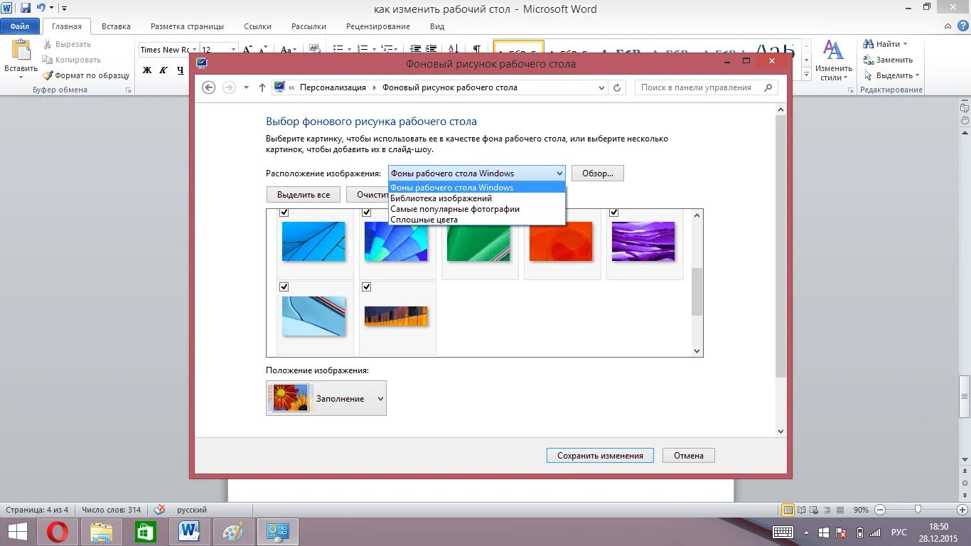Click Сохранить изменения button

[x=600, y=456]
